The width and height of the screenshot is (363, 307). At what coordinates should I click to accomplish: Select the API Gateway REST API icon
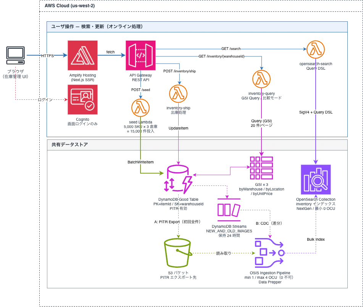click(x=140, y=56)
